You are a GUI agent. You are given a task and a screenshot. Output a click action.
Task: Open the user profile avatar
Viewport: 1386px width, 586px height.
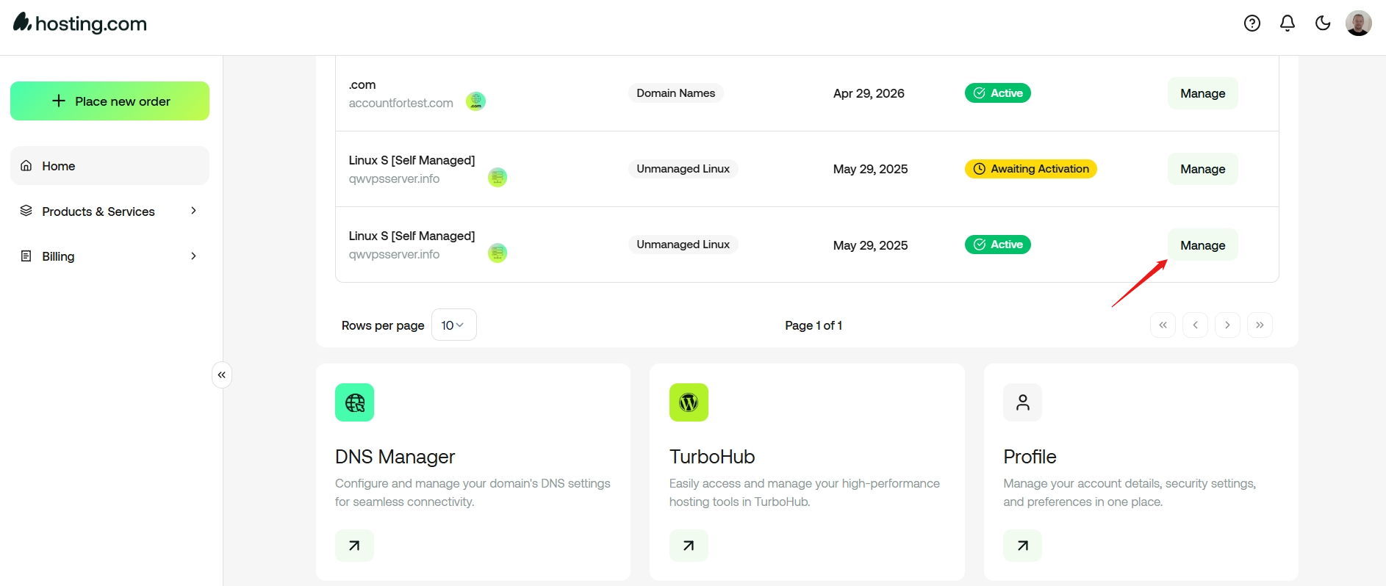[x=1357, y=23]
